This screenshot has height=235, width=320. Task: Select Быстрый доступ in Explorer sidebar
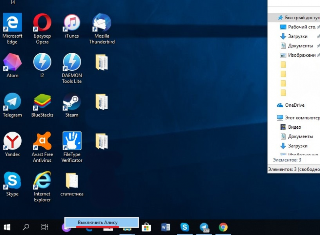pyautogui.click(x=294, y=18)
